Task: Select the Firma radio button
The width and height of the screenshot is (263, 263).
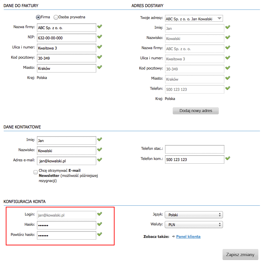Action: [38, 17]
